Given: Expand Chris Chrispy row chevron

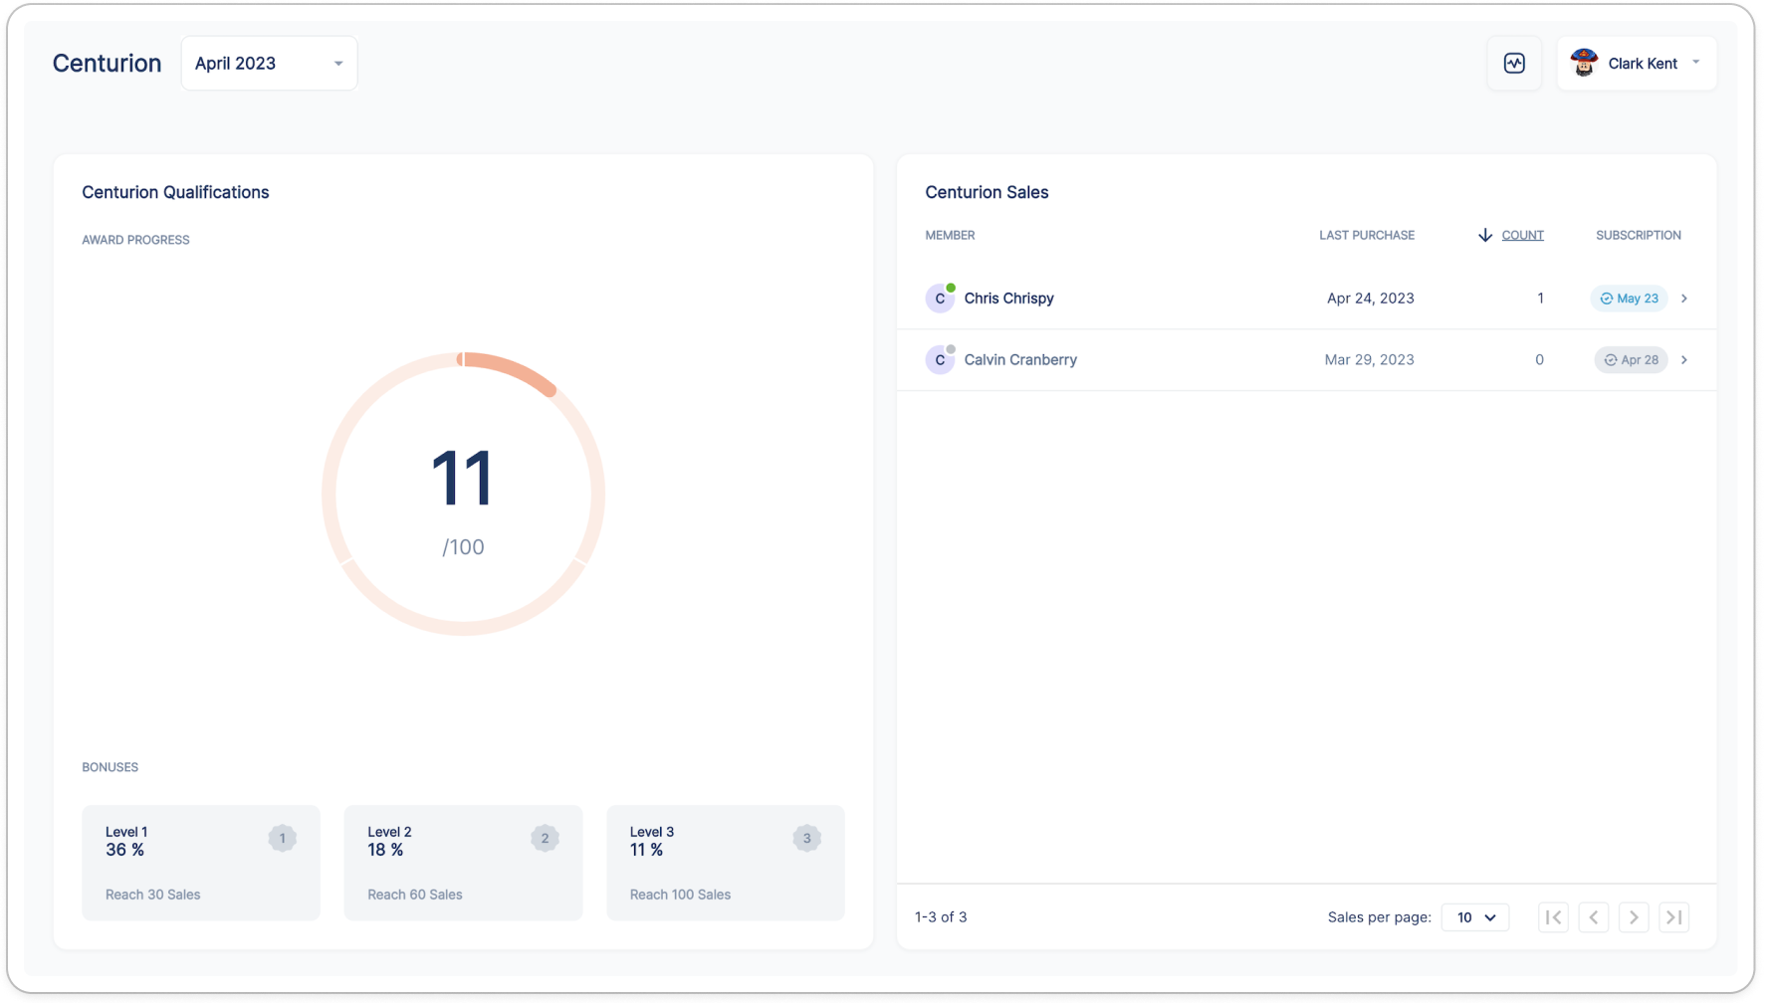Looking at the screenshot, I should pos(1684,299).
